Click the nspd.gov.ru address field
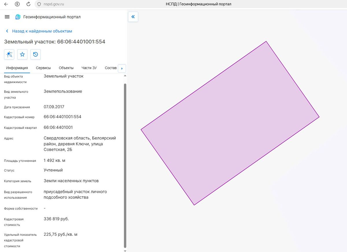Screen dimensions: 347x252 pos(54,4)
